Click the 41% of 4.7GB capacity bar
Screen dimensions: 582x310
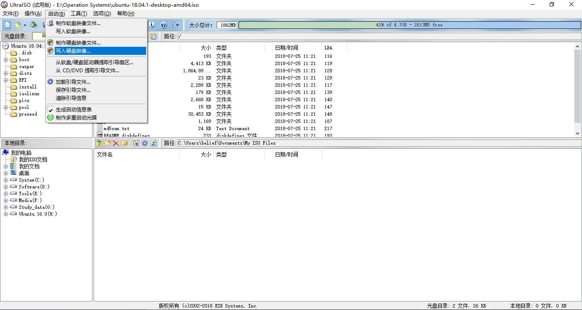pos(409,25)
